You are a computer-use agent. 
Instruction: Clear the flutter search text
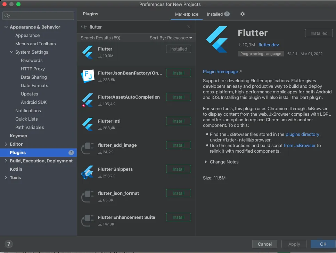pos(189,27)
